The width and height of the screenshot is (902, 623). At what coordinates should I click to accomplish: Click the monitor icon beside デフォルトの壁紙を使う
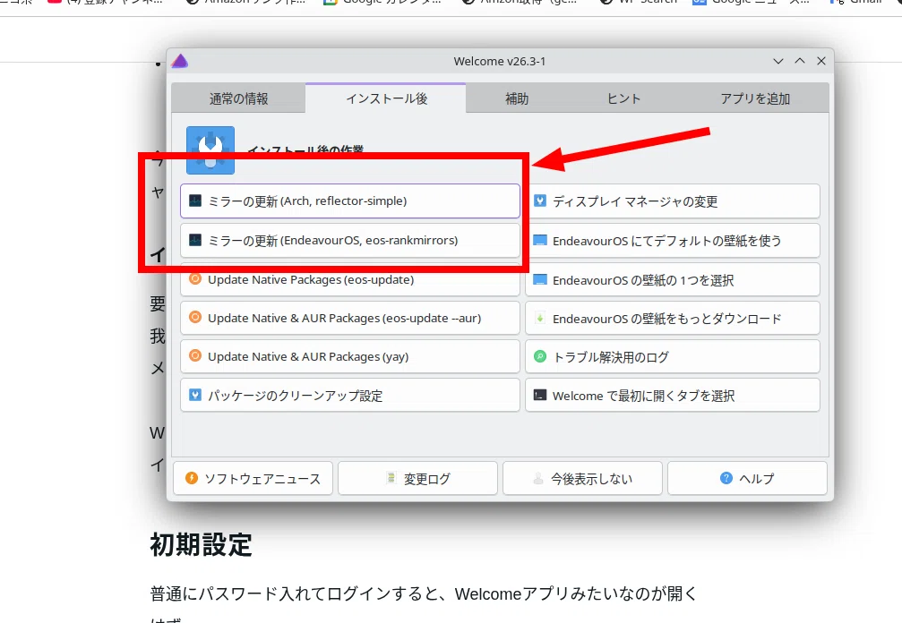tap(540, 240)
